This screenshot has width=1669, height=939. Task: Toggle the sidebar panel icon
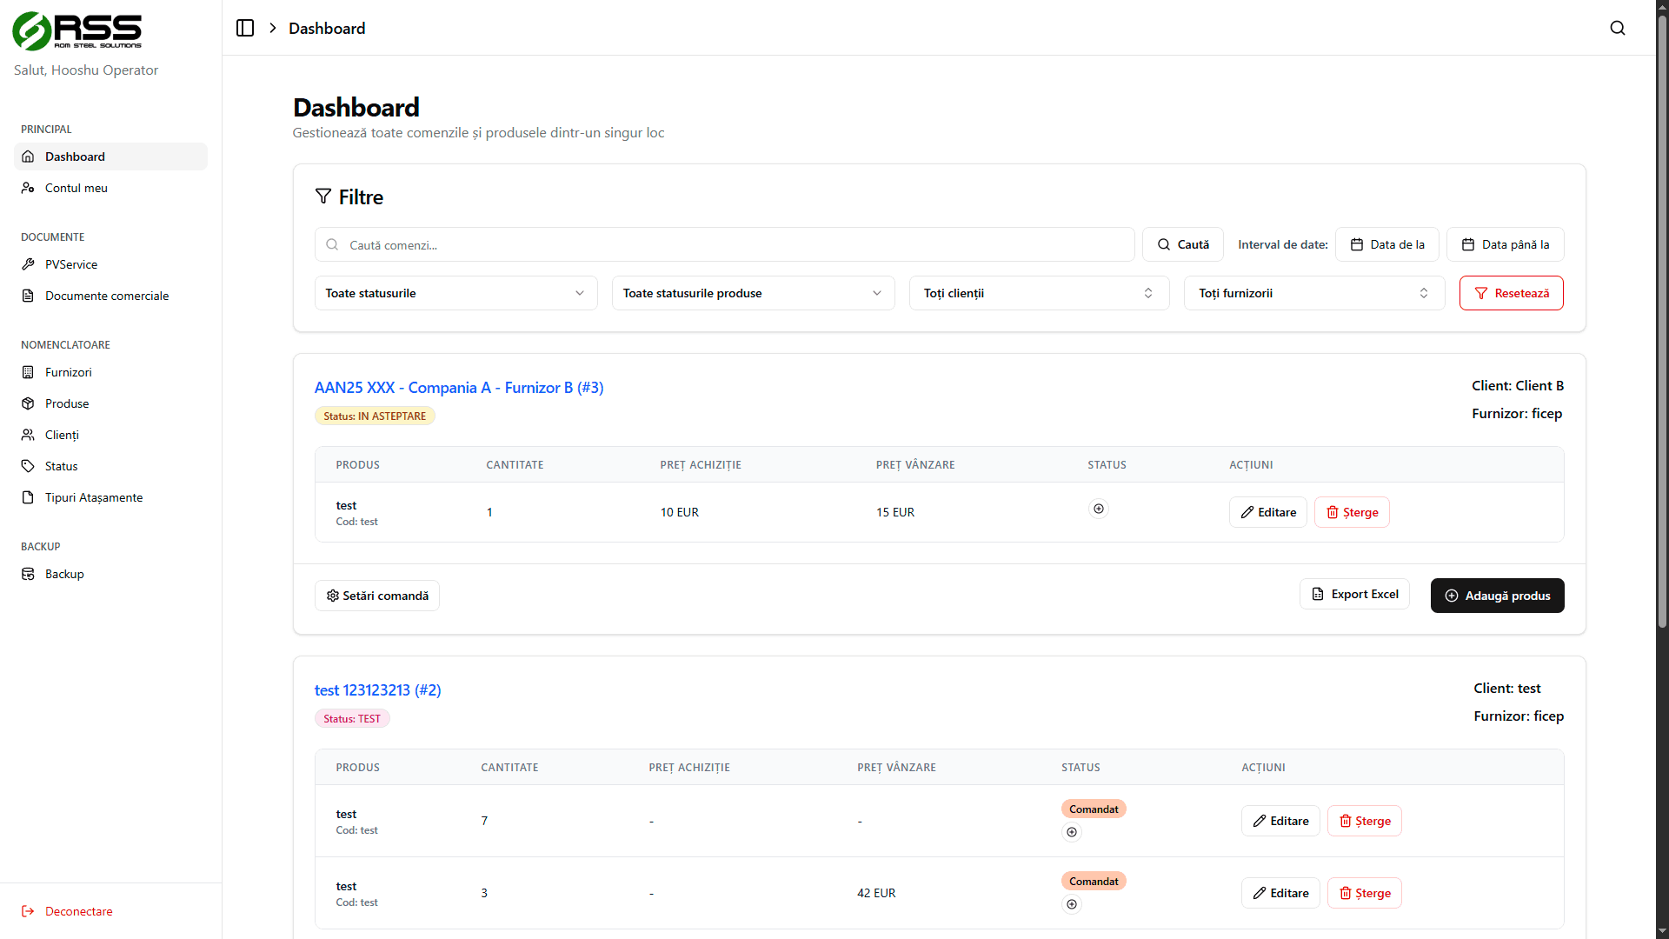(245, 28)
